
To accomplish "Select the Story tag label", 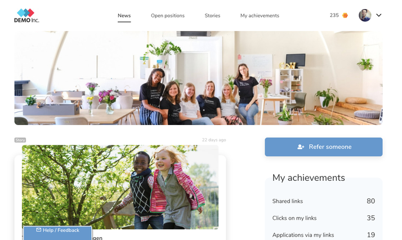I will click(x=20, y=140).
